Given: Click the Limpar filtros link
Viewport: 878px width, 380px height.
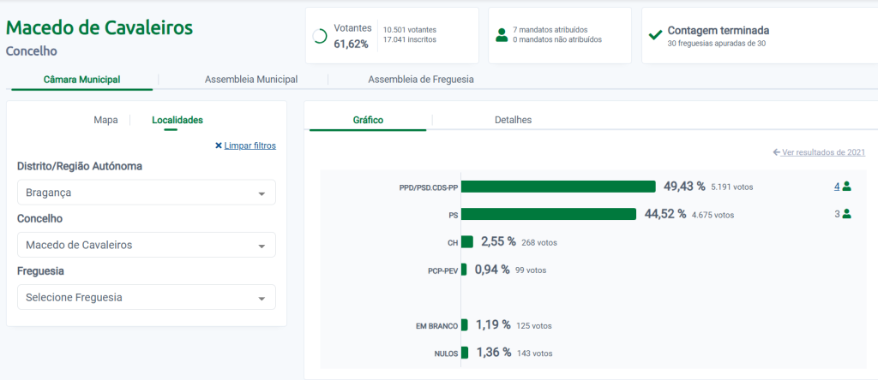Looking at the screenshot, I should pos(250,145).
